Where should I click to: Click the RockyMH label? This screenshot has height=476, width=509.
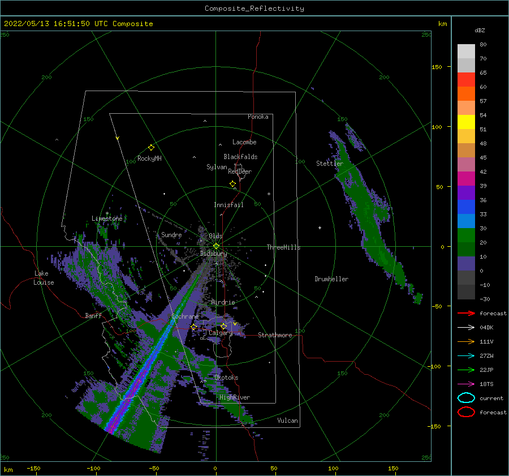(149, 158)
